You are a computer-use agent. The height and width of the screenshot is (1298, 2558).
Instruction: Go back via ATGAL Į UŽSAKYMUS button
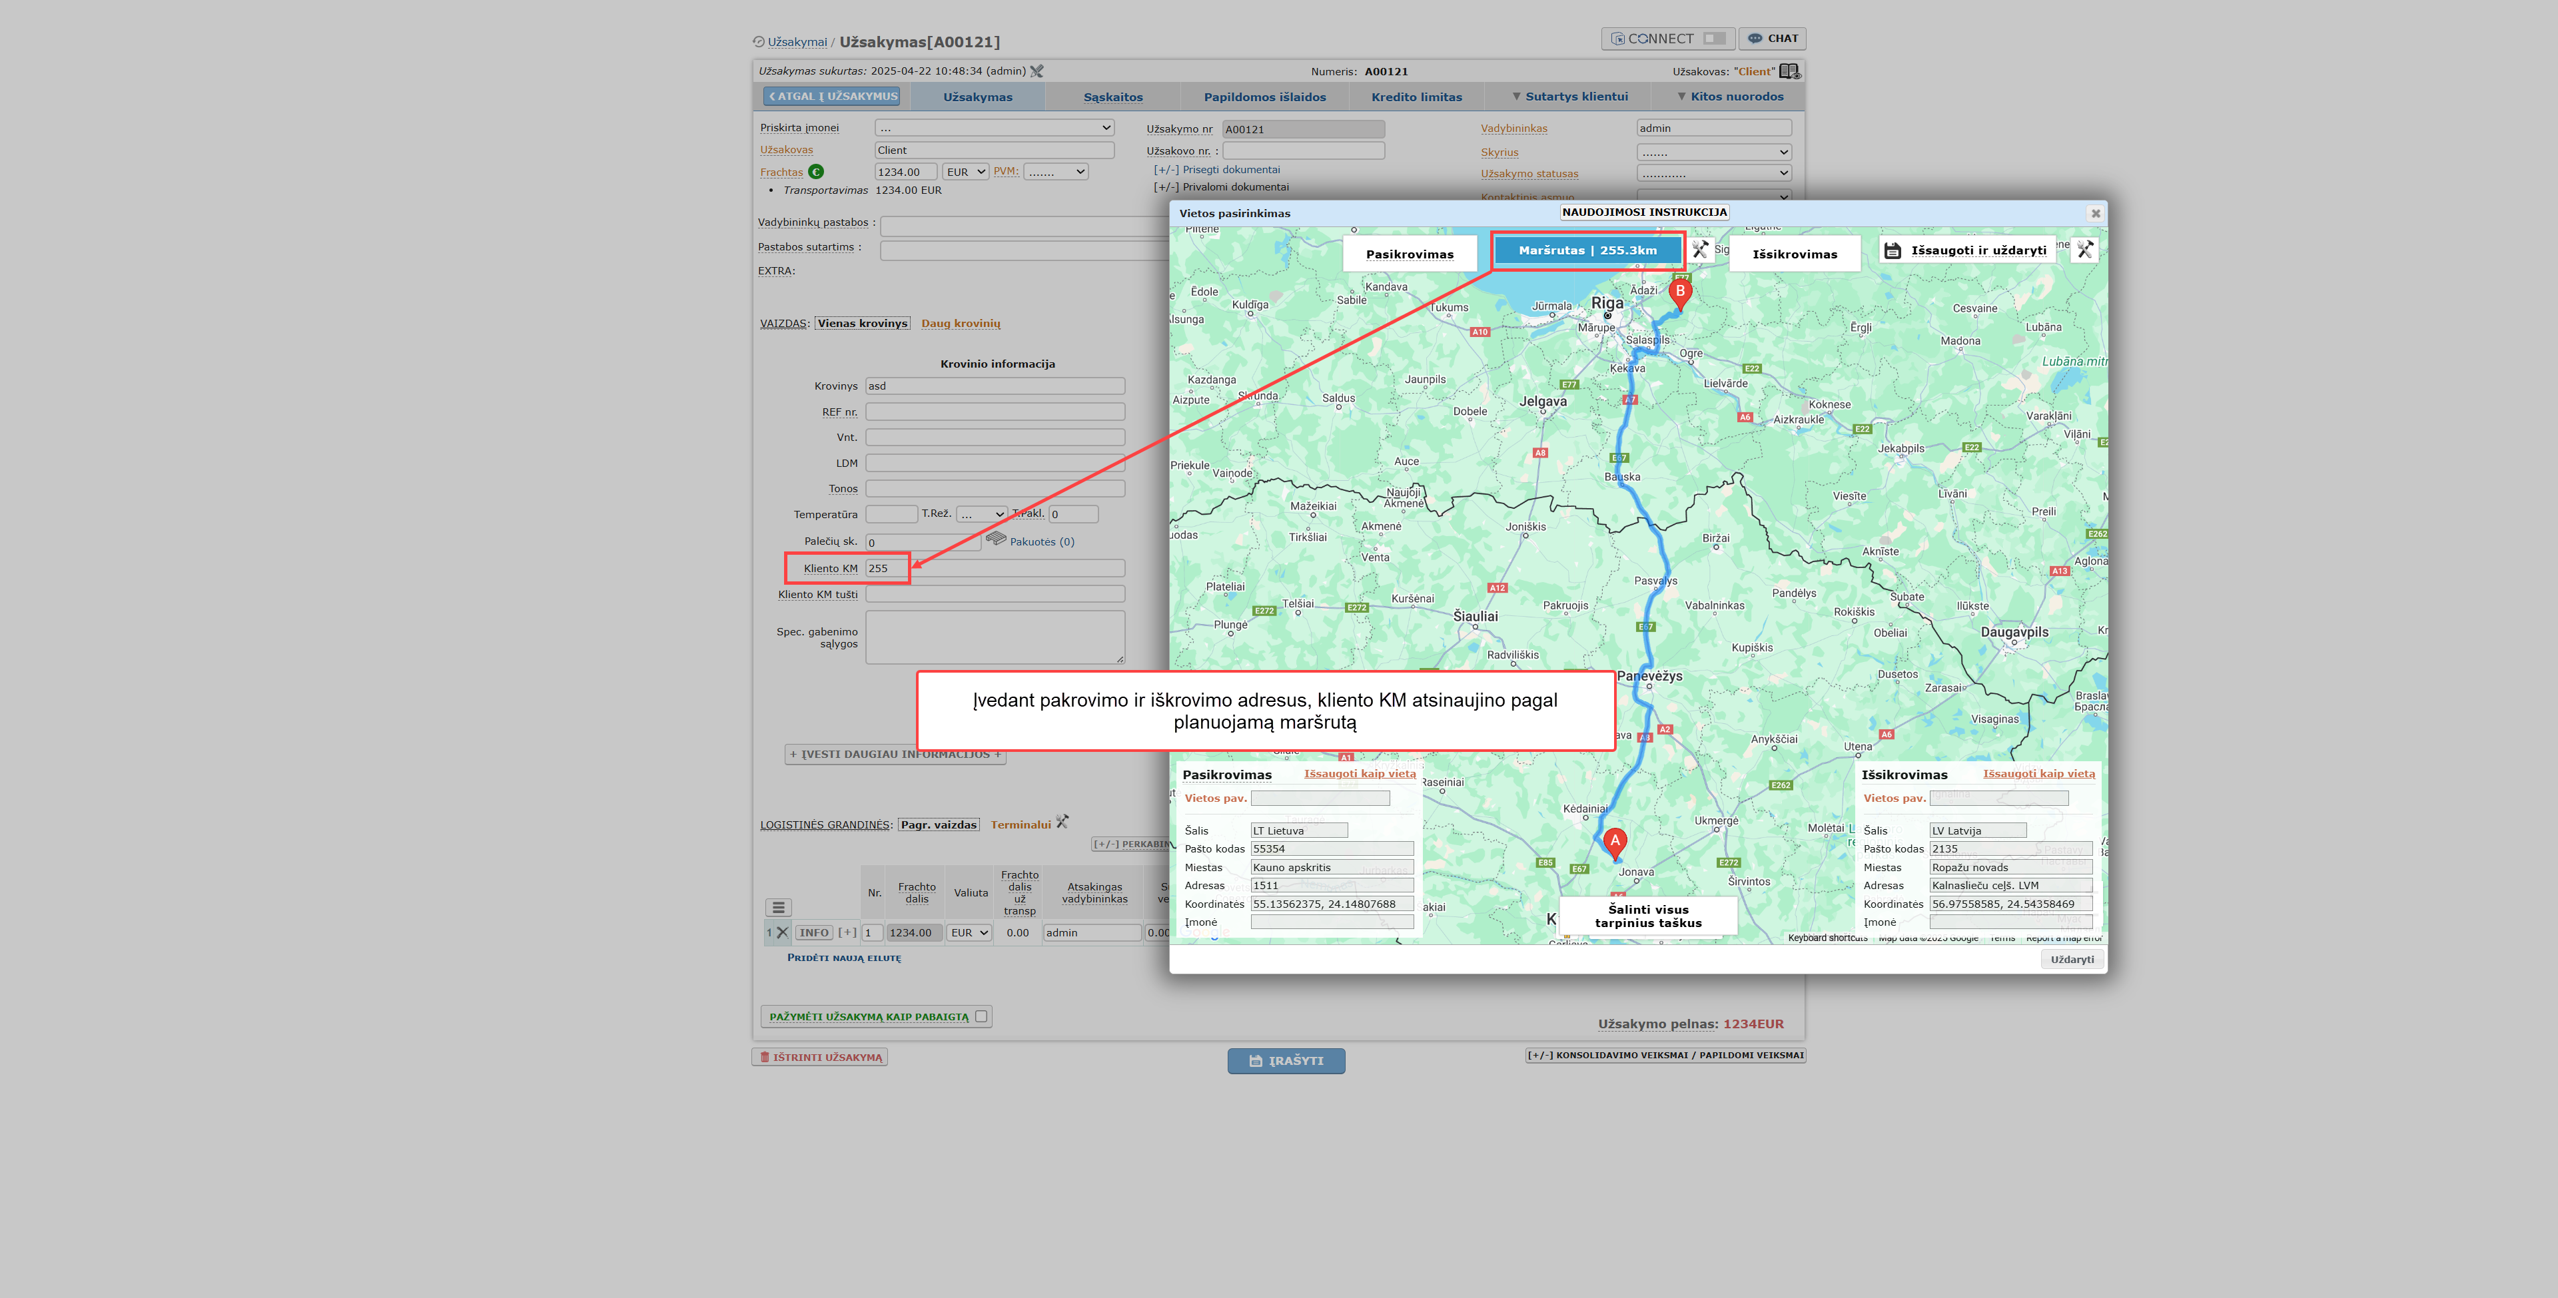point(832,97)
